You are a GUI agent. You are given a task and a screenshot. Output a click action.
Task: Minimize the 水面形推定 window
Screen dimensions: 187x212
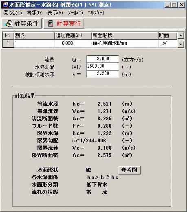(167, 5)
